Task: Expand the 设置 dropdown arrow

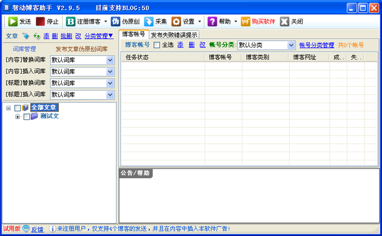Action: pos(200,22)
